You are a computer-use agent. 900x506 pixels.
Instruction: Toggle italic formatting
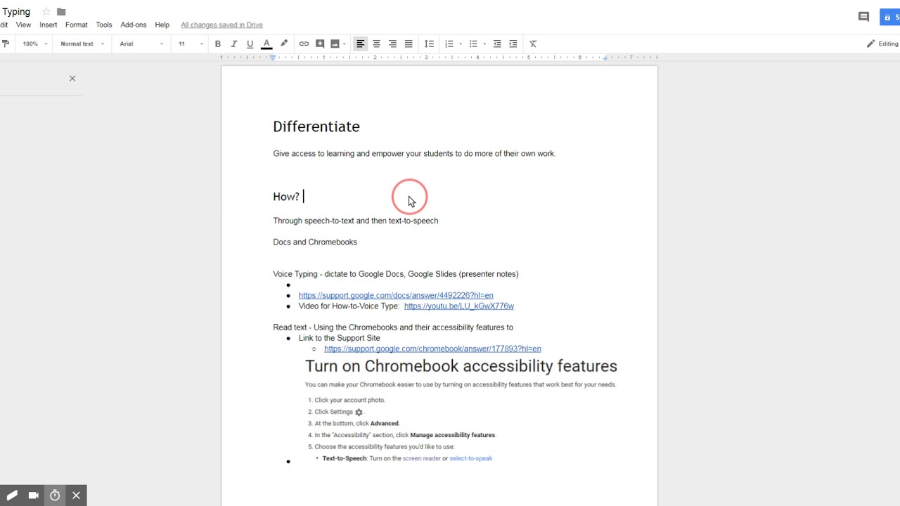click(234, 44)
